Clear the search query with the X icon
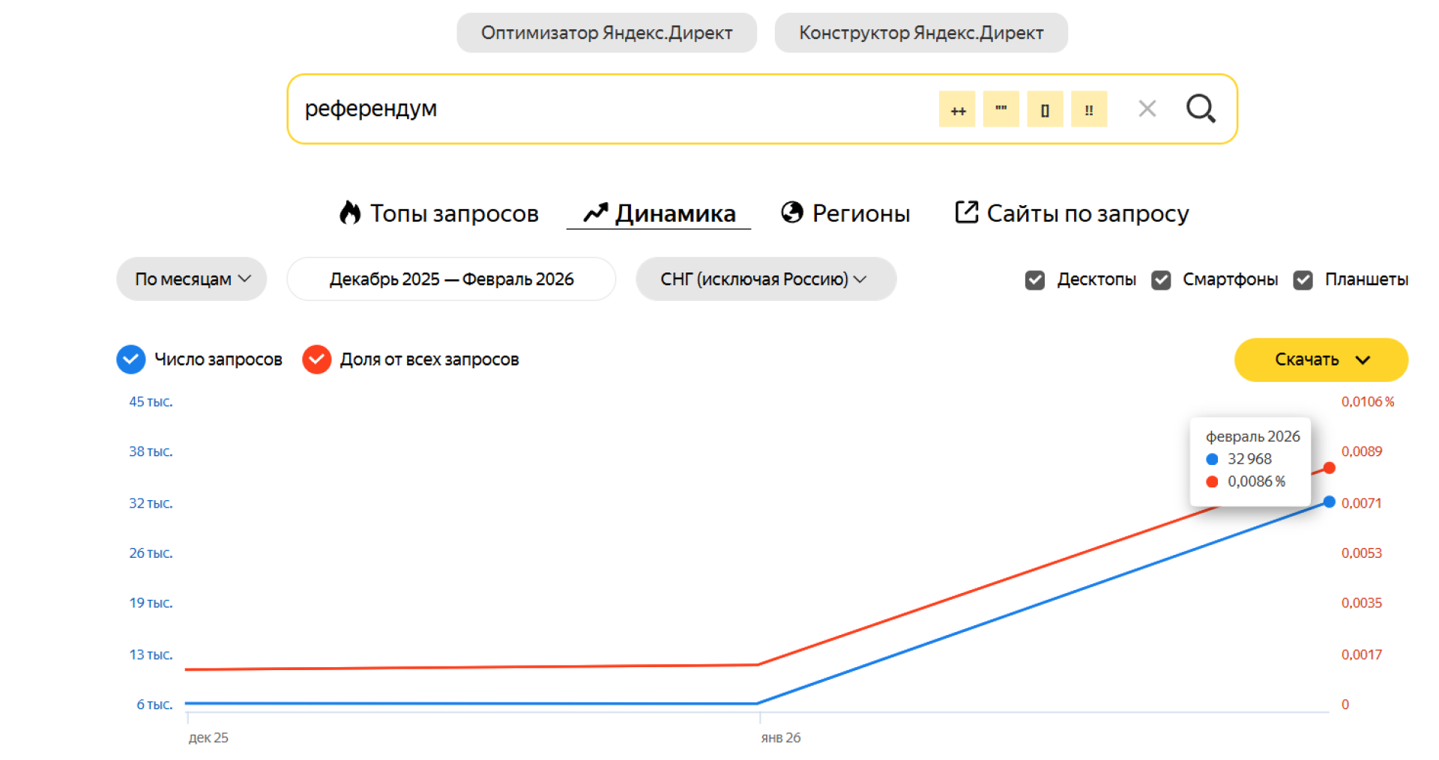The height and width of the screenshot is (760, 1439). pos(1147,109)
